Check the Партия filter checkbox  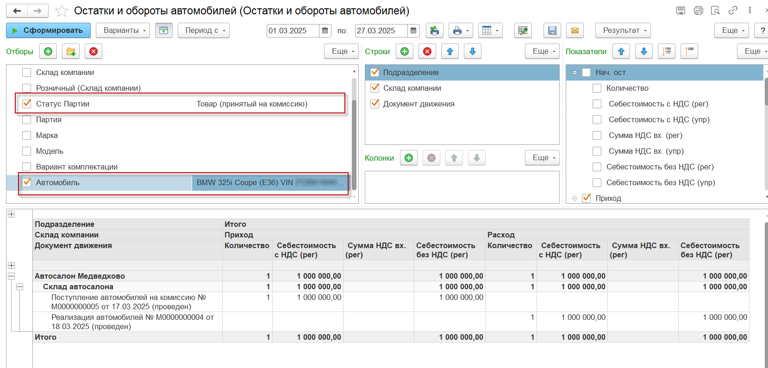(27, 119)
